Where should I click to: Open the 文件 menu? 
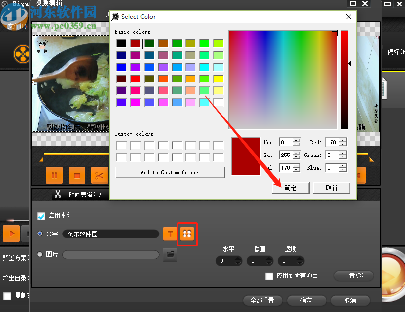pyautogui.click(x=17, y=26)
